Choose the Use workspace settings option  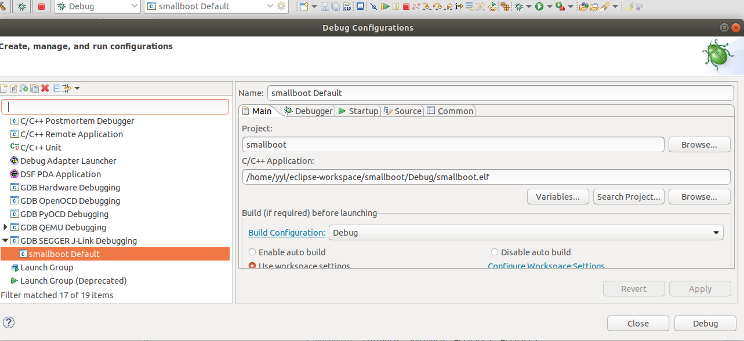click(x=252, y=266)
